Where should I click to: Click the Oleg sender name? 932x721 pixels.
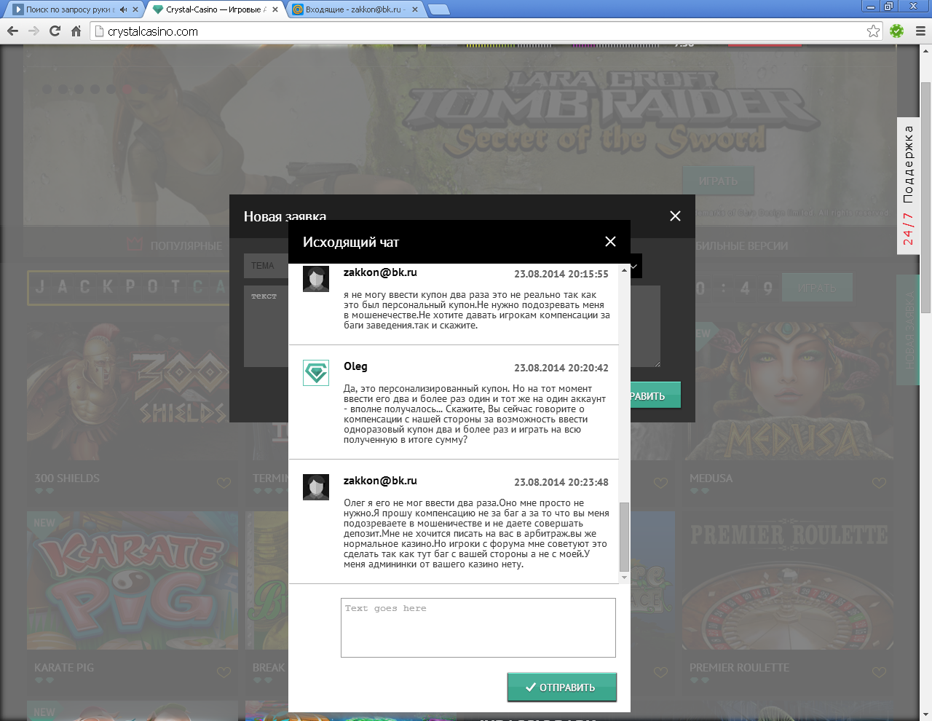click(355, 366)
